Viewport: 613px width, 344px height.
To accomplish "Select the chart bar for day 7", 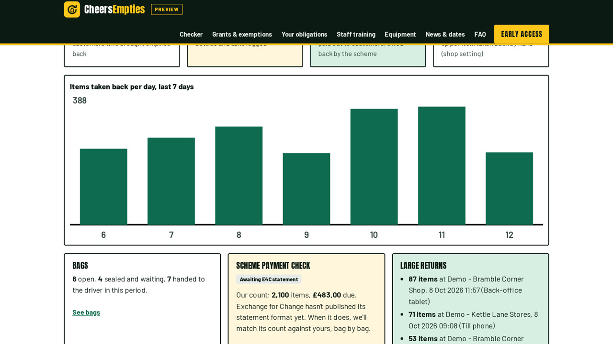I will tap(171, 181).
